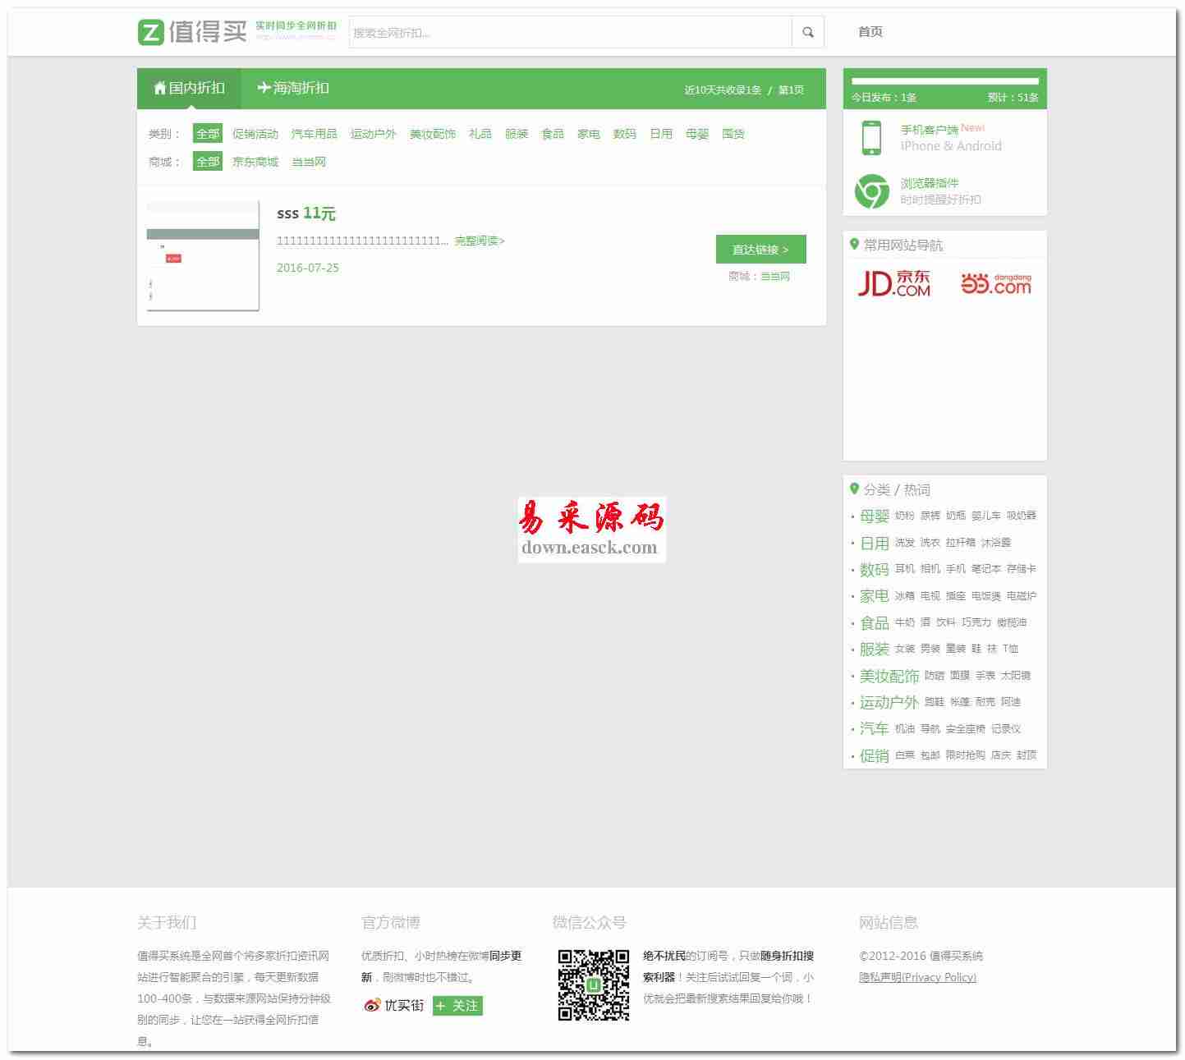Click the 直达链接 > button
The image size is (1185, 1060).
[760, 250]
